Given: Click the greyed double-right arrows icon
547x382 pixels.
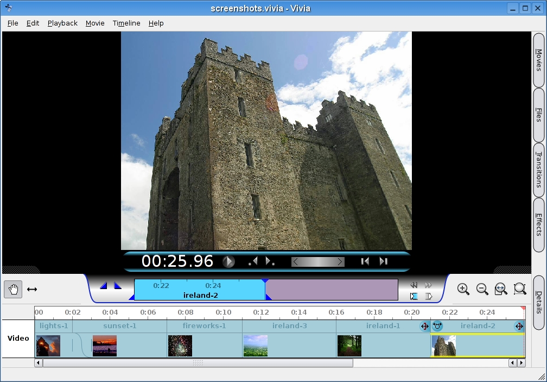Looking at the screenshot, I should coord(428,285).
